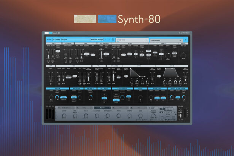Turn the LFO-2 Rate knob

click(184, 97)
